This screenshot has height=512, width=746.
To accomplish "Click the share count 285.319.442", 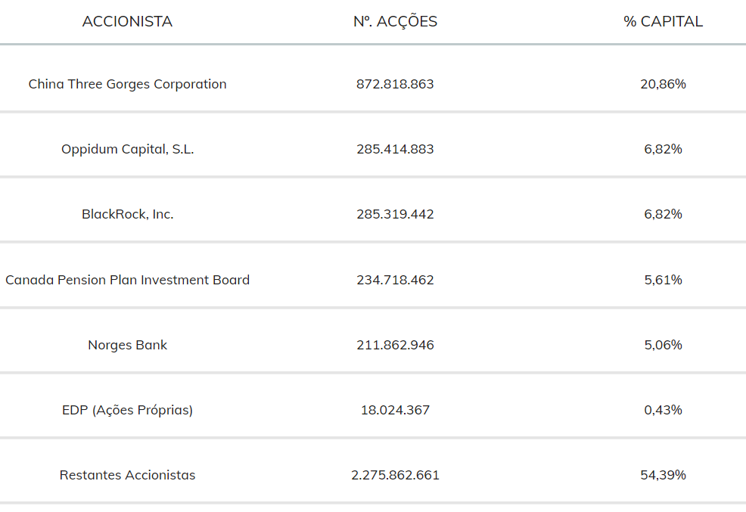I will [395, 214].
